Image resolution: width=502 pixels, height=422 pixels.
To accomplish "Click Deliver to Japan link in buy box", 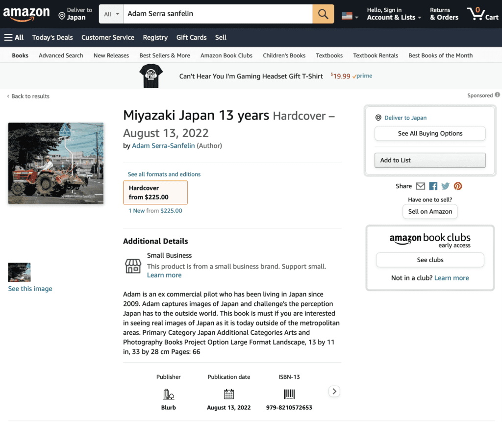I will coord(405,118).
